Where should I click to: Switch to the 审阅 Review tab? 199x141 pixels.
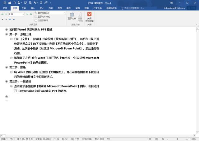(77, 8)
